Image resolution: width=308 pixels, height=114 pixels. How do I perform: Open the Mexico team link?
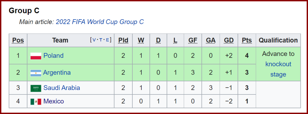[54, 101]
